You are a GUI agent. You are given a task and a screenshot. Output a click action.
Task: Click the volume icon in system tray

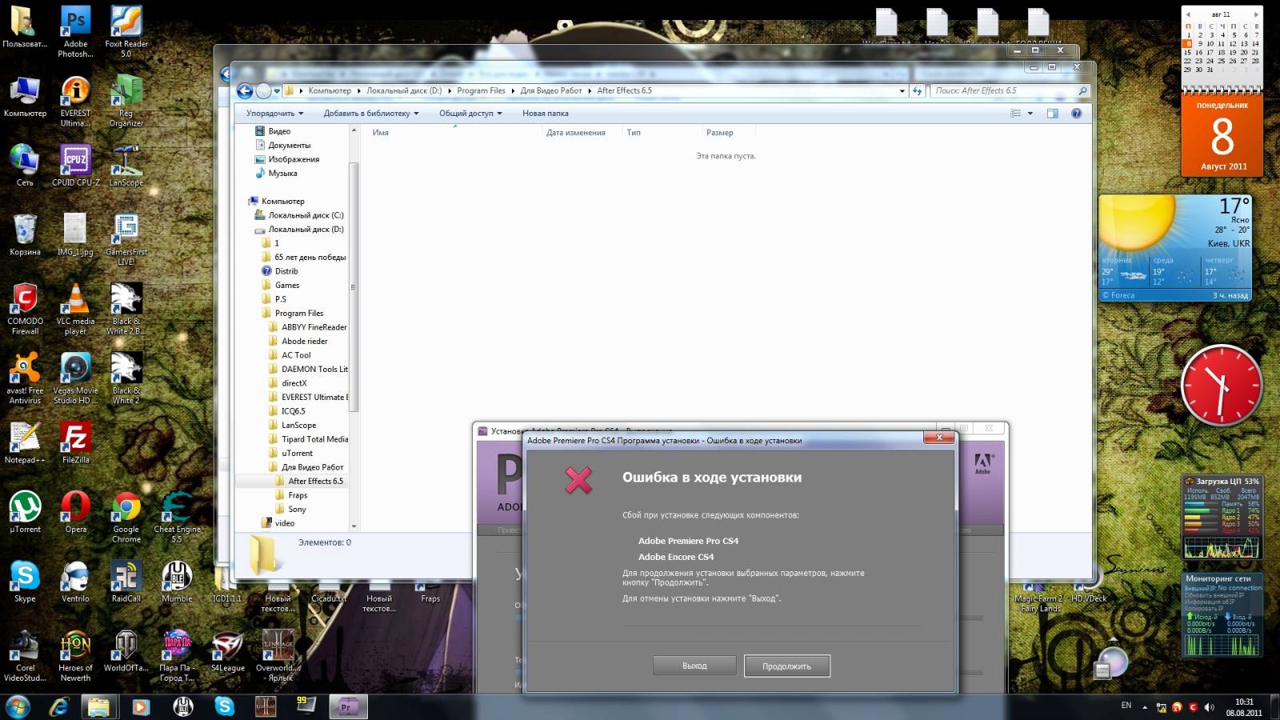[1209, 707]
